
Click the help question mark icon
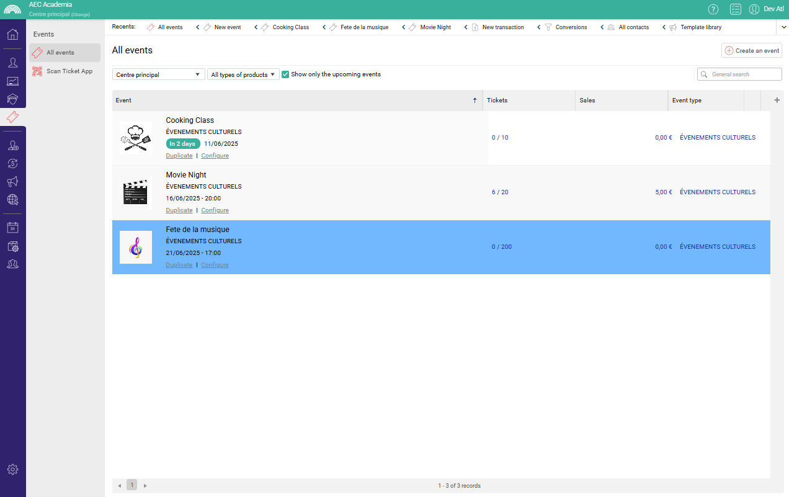coord(713,9)
